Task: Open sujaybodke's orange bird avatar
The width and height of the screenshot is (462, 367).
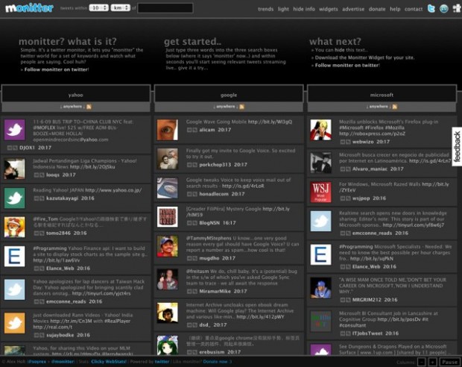Action: tap(14, 323)
